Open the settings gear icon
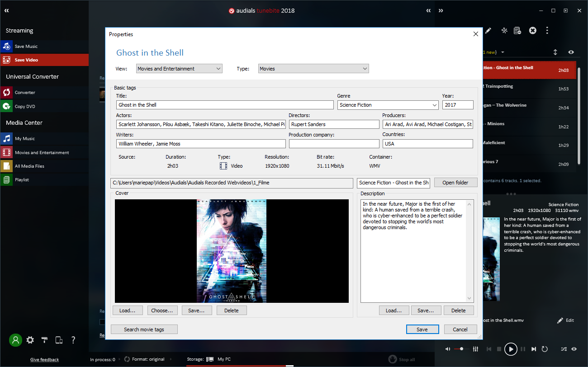Image resolution: width=588 pixels, height=367 pixels. 30,340
